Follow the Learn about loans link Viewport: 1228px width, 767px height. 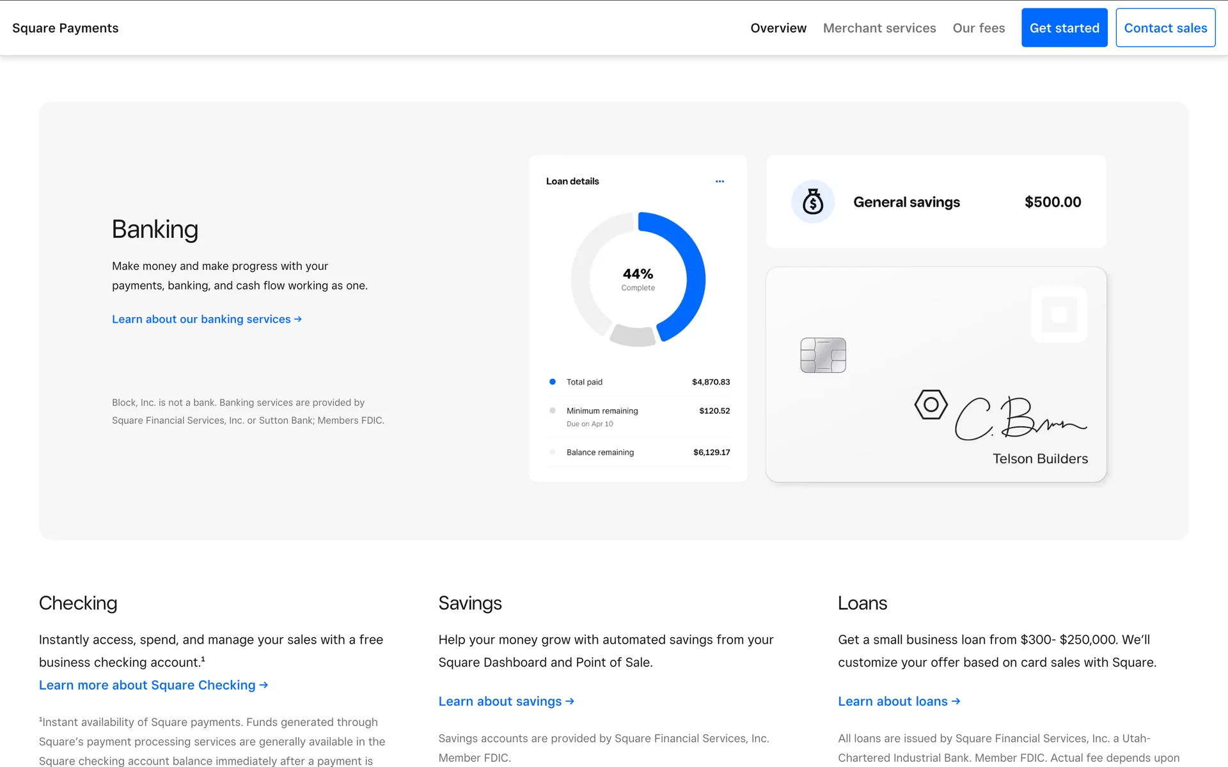pyautogui.click(x=899, y=701)
